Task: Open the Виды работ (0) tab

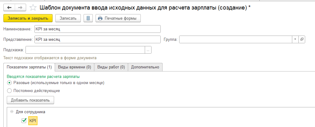Action: tap(111, 67)
